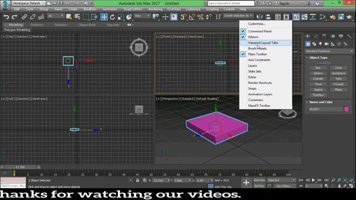Toggle Percent Snap button
The height and width of the screenshot is (200, 356).
coord(200,17)
